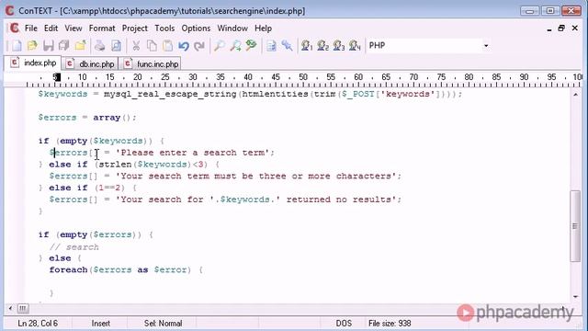Copy selection using the Copy icon
588x331 pixels.
tap(152, 46)
